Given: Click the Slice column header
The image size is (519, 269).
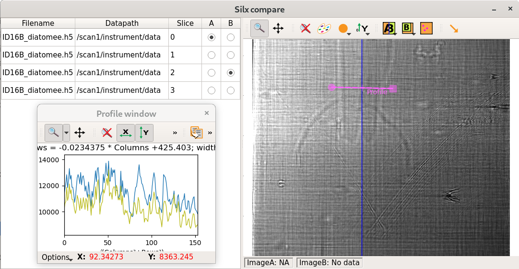Looking at the screenshot, I should point(185,23).
